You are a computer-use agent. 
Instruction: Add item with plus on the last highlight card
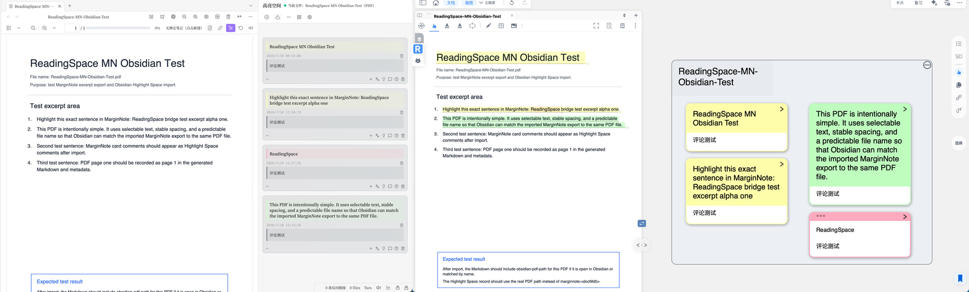click(x=371, y=248)
